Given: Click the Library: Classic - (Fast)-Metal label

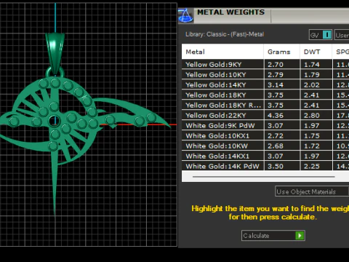Looking at the screenshot, I should pyautogui.click(x=225, y=34).
